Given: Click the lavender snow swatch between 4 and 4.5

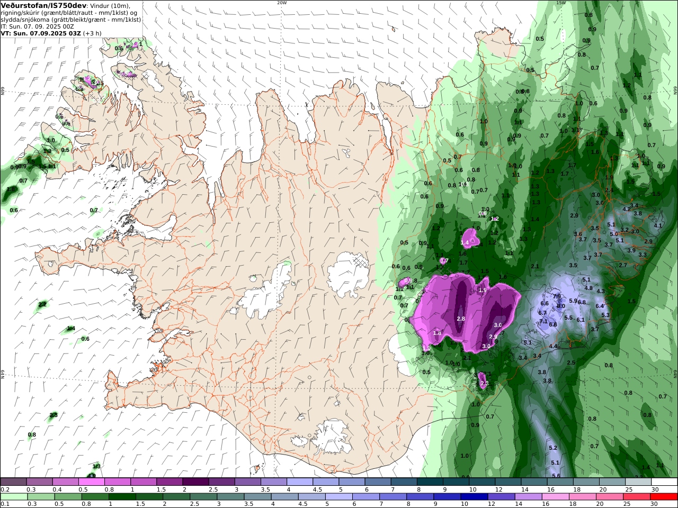Looking at the screenshot, I should pyautogui.click(x=299, y=482).
